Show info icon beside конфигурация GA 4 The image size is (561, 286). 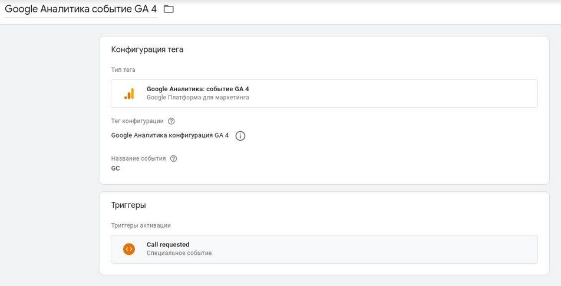240,136
